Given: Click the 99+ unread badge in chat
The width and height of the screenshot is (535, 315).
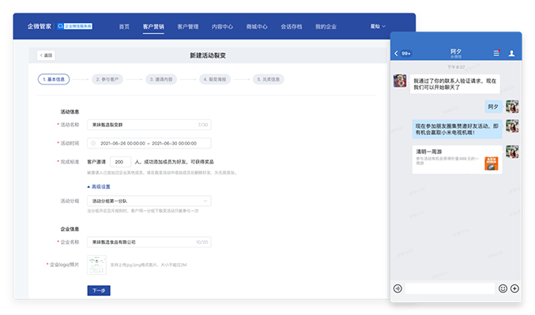Looking at the screenshot, I should coord(406,54).
